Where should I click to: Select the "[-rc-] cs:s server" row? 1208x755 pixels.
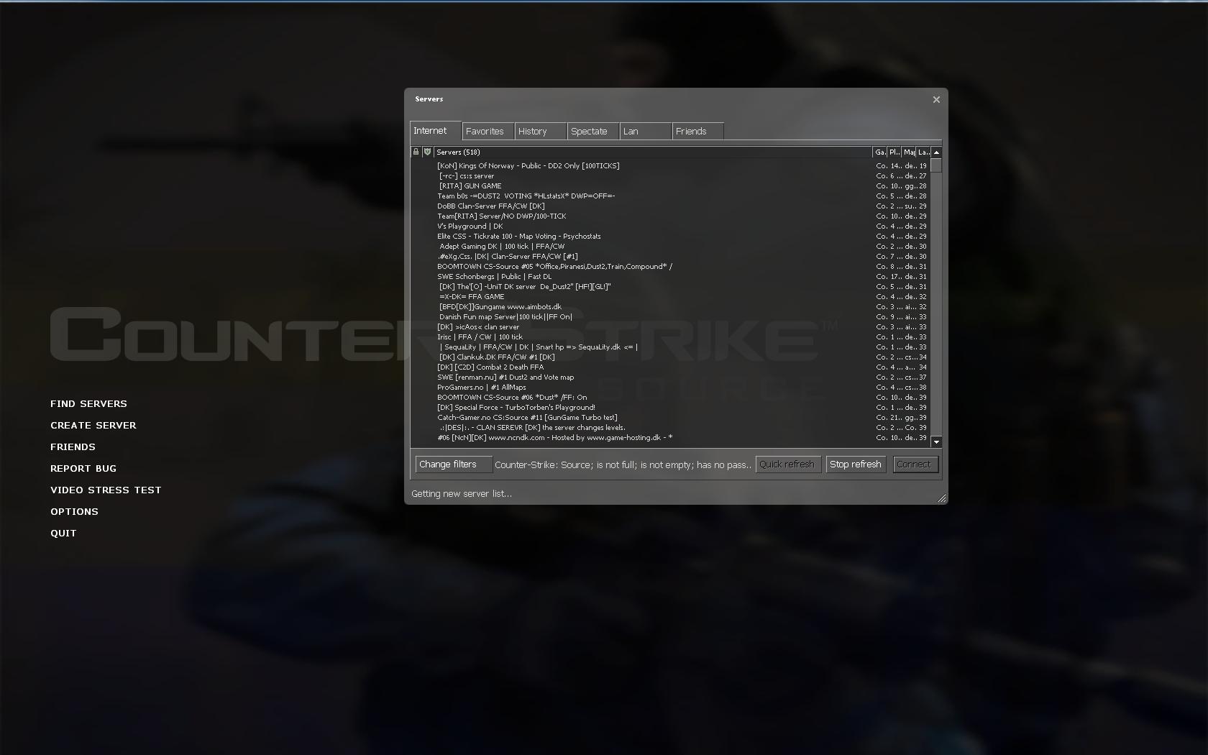click(x=670, y=176)
